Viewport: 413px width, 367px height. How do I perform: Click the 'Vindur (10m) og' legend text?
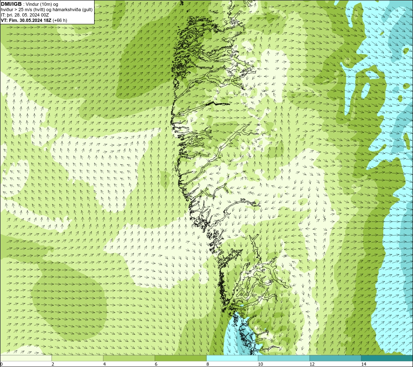point(43,5)
